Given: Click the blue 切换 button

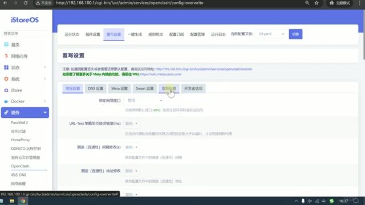Looking at the screenshot, I should click(295, 34).
